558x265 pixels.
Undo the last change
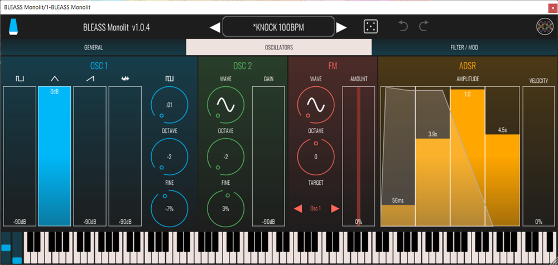tap(403, 26)
